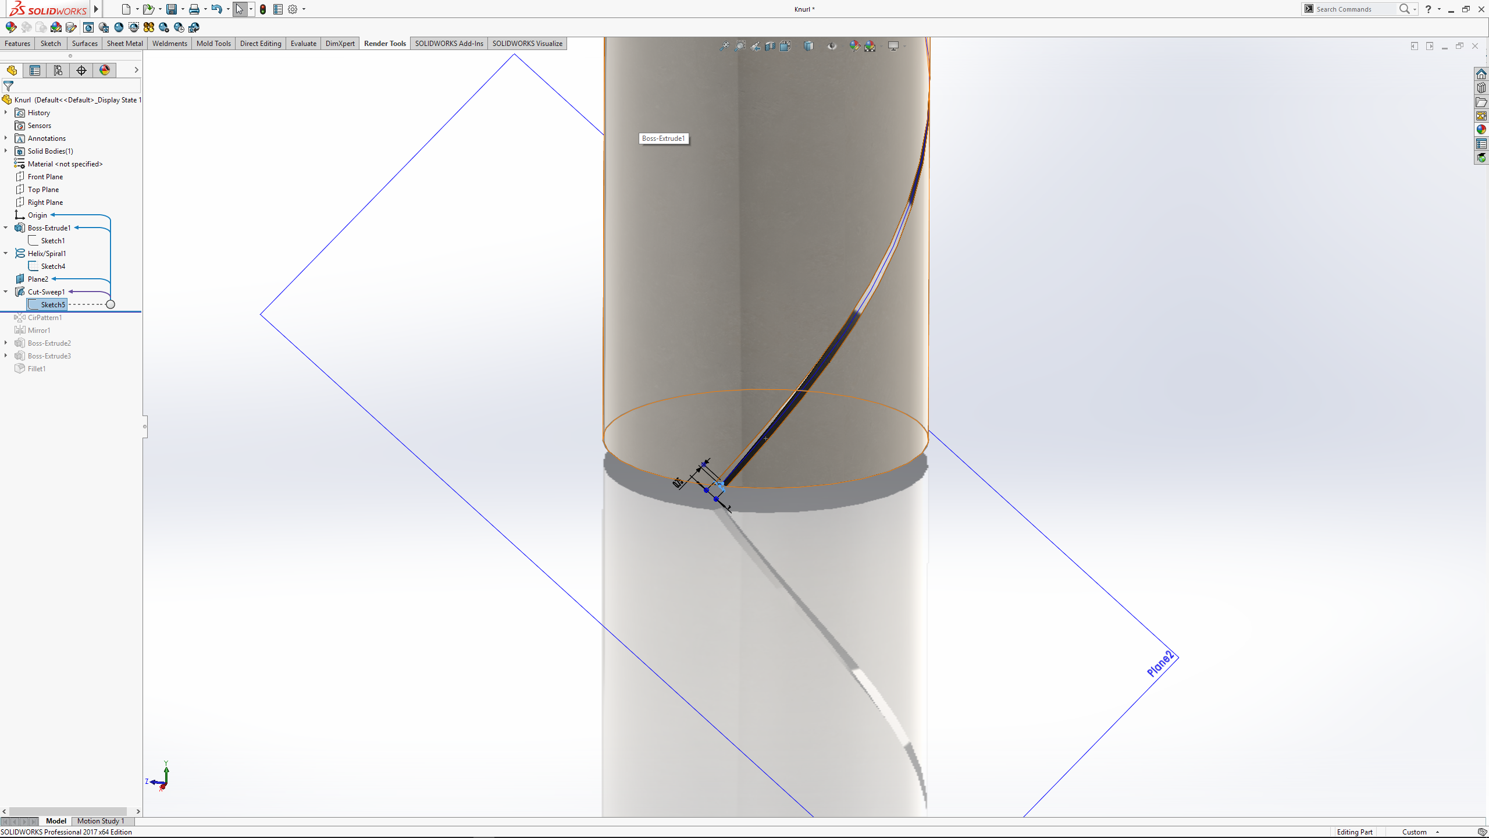Collapse the Helix/Spiral1 feature
Screen dimensions: 1489x838
click(x=6, y=254)
